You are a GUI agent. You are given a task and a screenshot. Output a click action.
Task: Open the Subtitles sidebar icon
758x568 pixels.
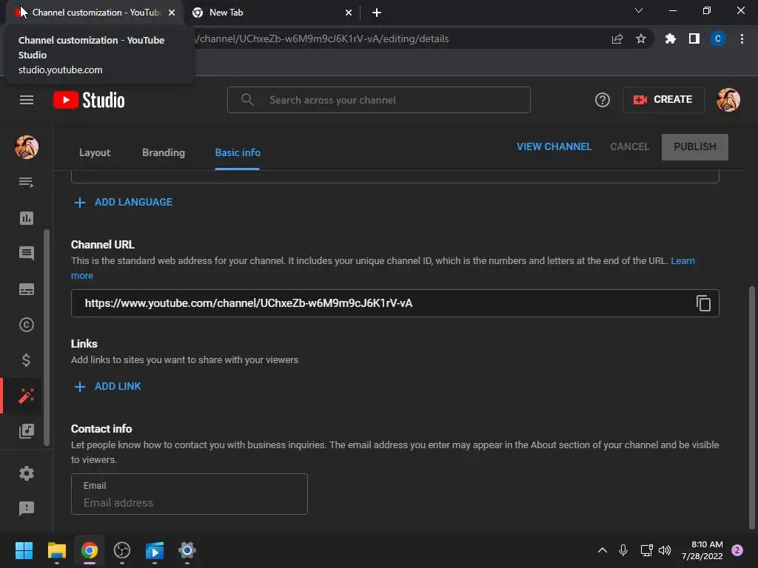pos(27,289)
